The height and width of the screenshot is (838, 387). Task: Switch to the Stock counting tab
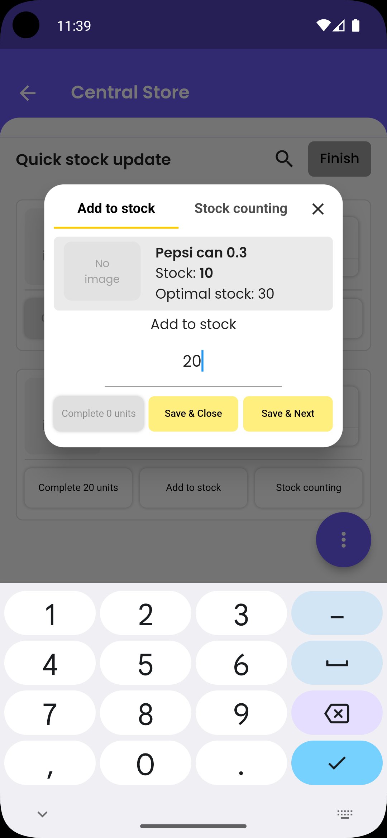(x=240, y=208)
